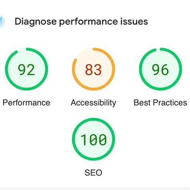Jump to the Accessibility label
This screenshot has height=190, width=190.
(x=93, y=103)
